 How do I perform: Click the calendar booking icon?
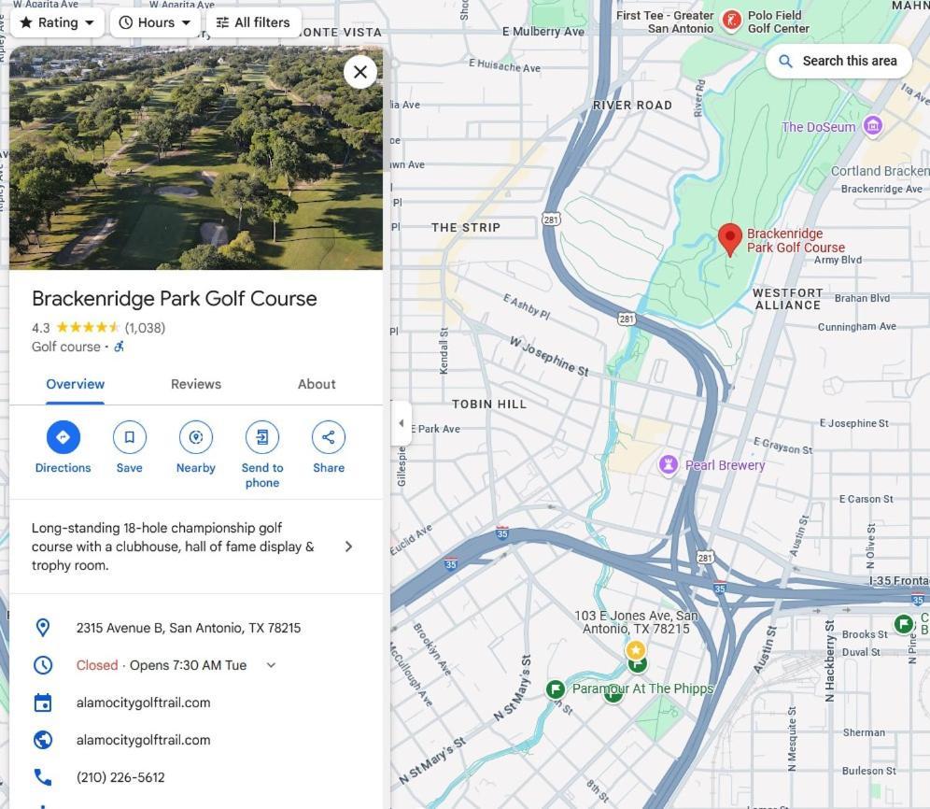tap(43, 703)
